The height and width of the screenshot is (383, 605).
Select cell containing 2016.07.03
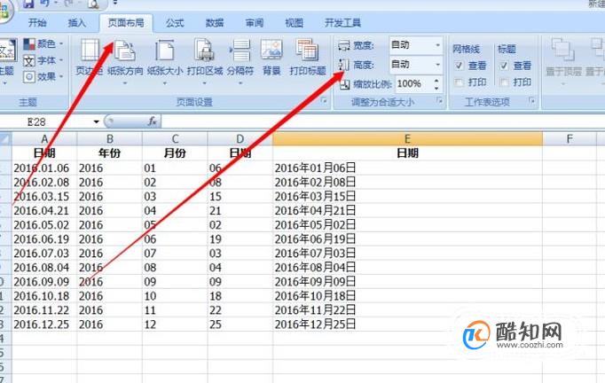tap(44, 253)
